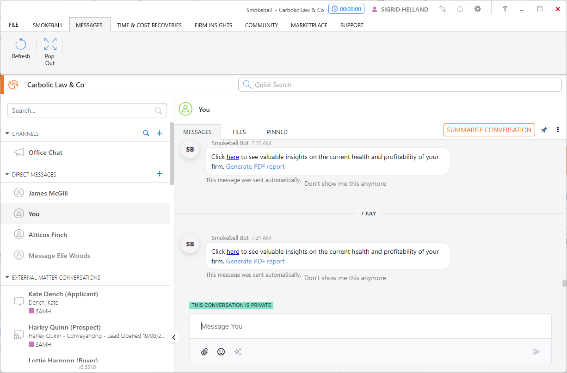Click the sync arrows icon
The height and width of the screenshot is (373, 567).
click(443, 9)
